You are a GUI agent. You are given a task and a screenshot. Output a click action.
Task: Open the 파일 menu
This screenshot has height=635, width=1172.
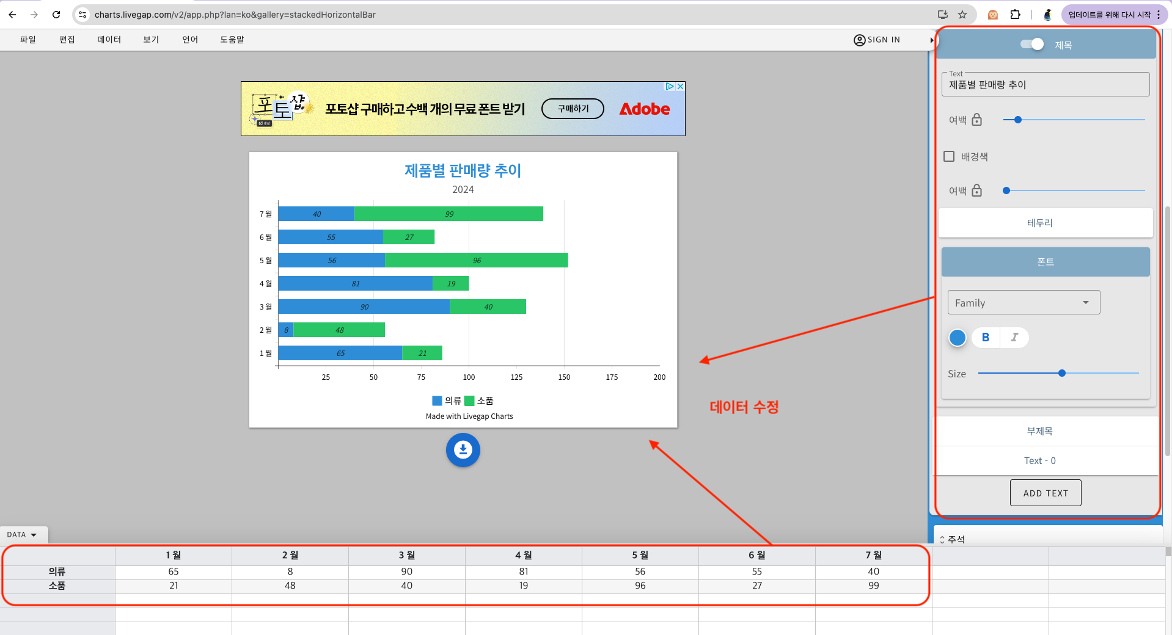tap(28, 40)
